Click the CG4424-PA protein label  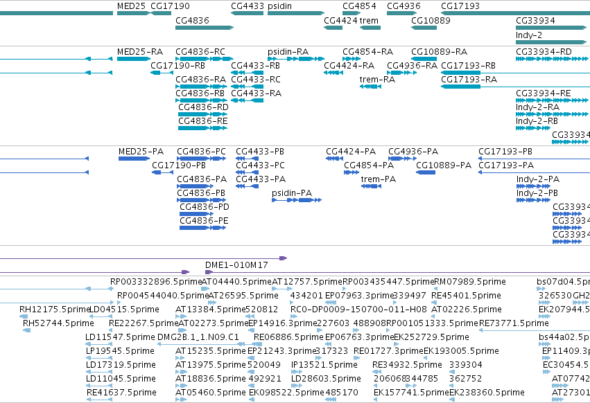click(x=351, y=152)
